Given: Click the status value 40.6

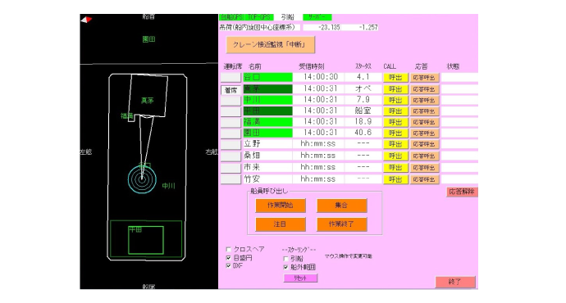Looking at the screenshot, I should tap(363, 133).
